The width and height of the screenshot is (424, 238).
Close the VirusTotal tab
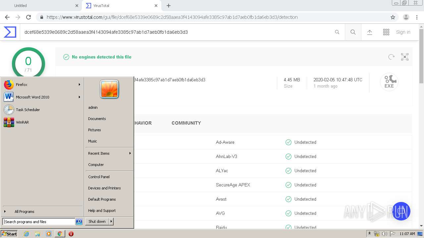[x=156, y=6]
